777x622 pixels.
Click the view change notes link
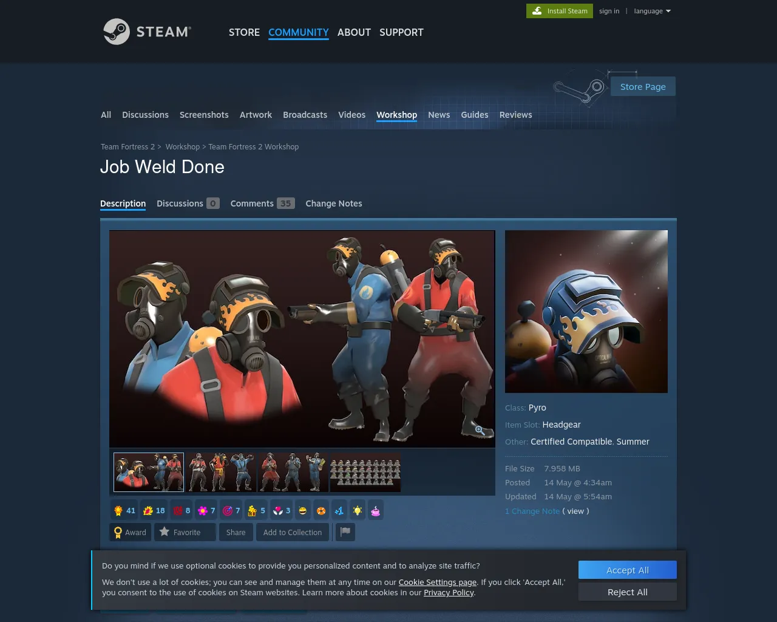pos(575,511)
